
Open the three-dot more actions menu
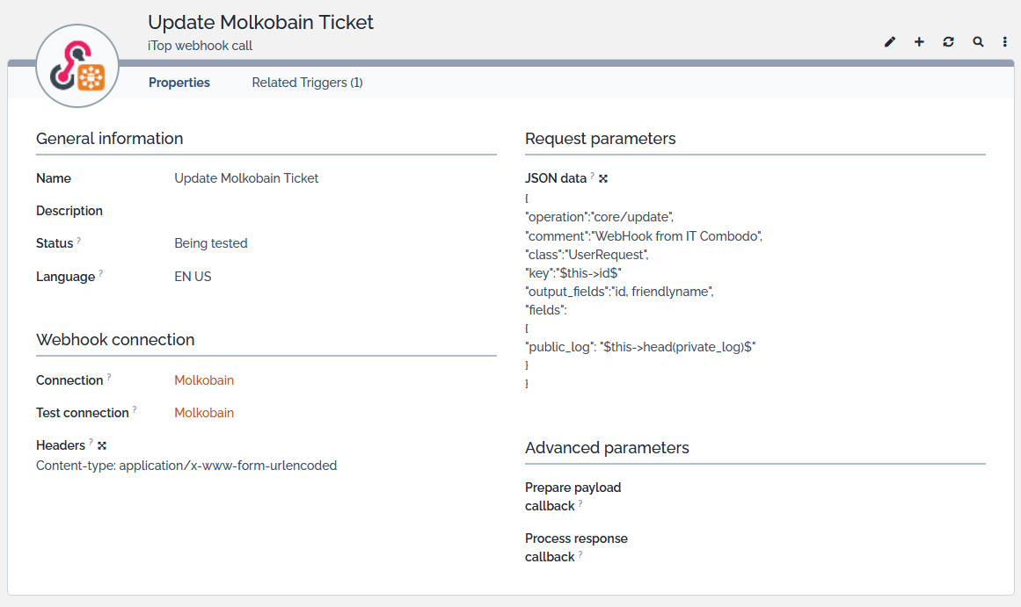tap(1005, 42)
